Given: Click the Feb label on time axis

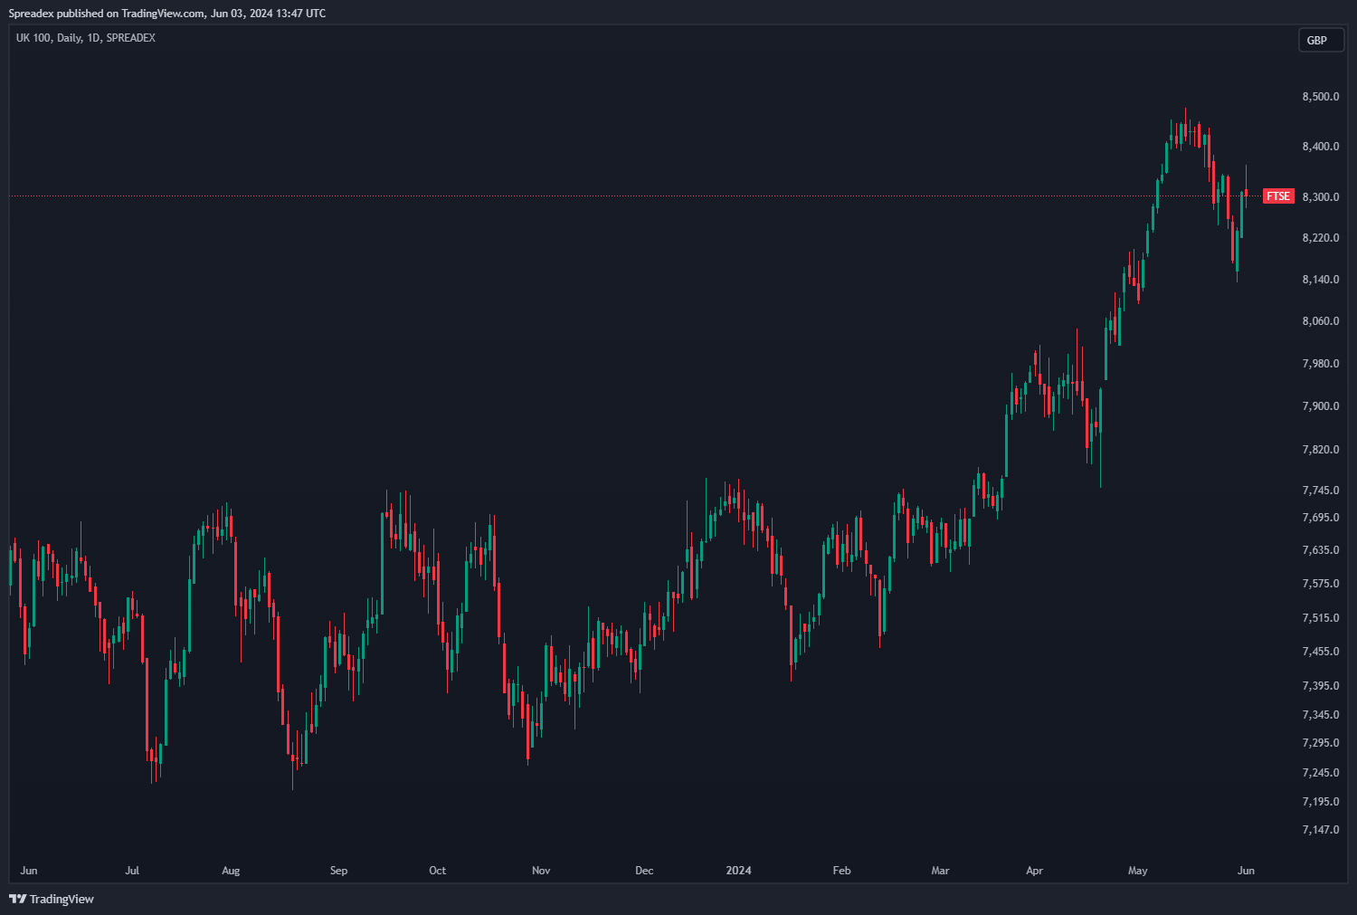Looking at the screenshot, I should coord(841,871).
